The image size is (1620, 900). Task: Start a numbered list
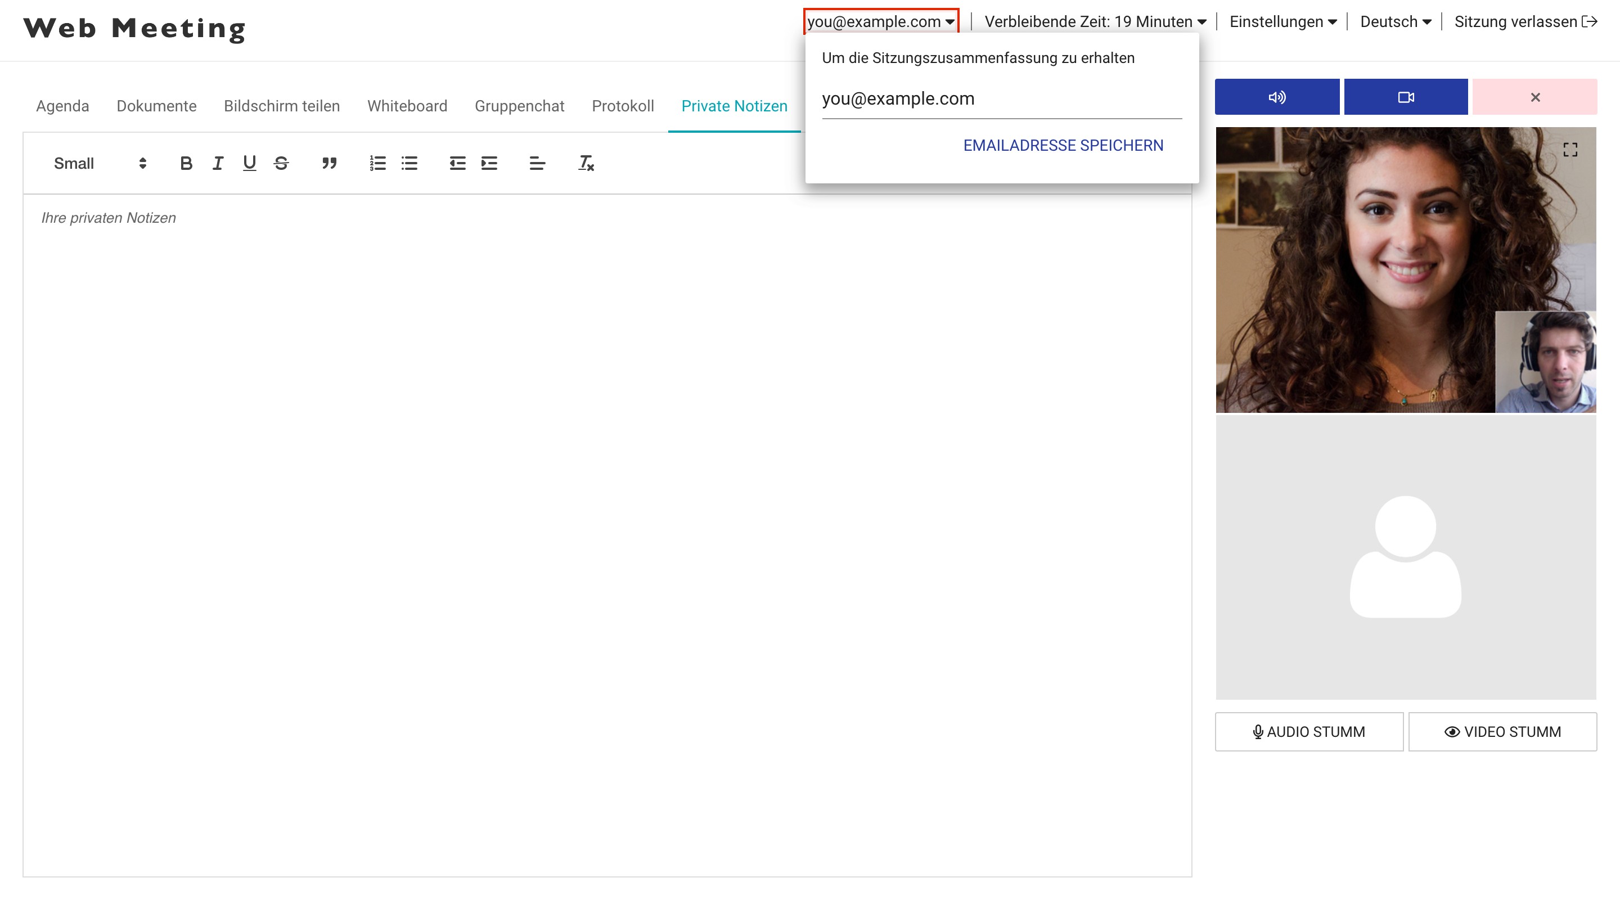click(x=377, y=164)
